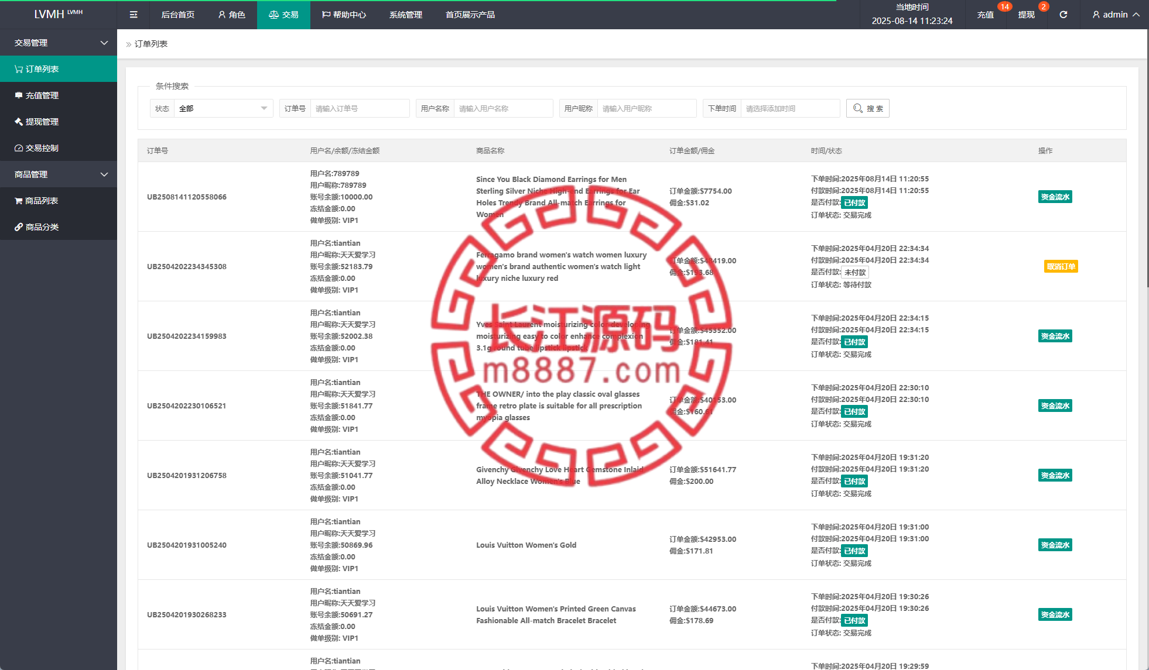
Task: Click product name Louis Vuitton Women's Gold
Action: [526, 545]
